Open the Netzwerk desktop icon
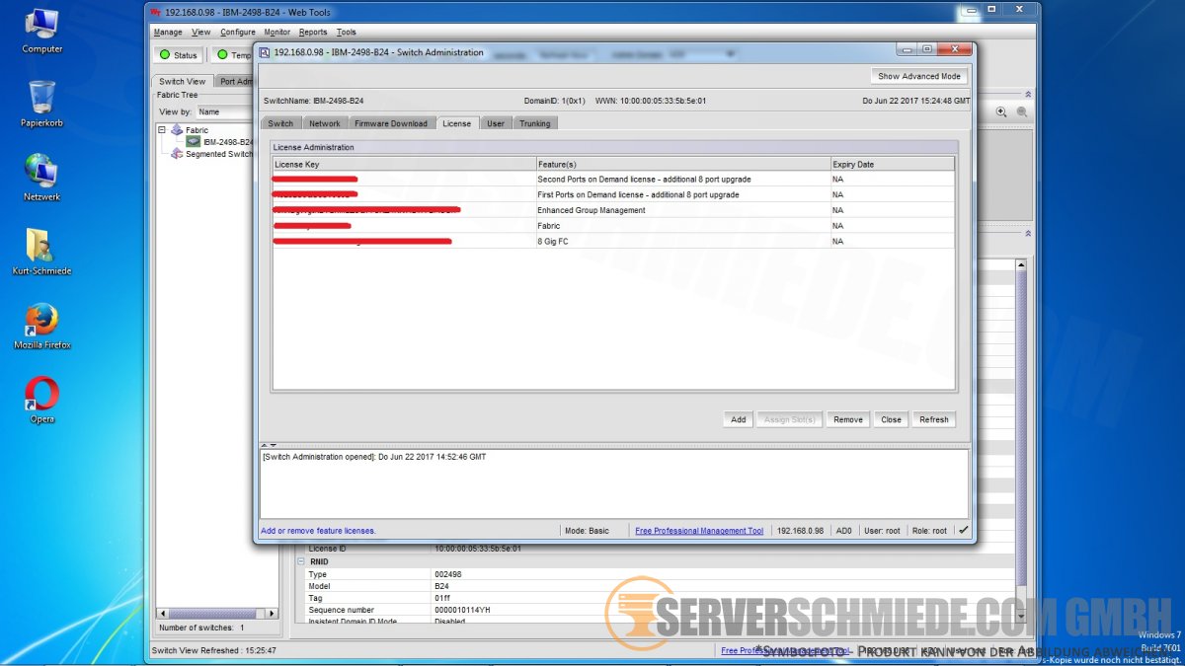1185x666 pixels. pos(41,173)
